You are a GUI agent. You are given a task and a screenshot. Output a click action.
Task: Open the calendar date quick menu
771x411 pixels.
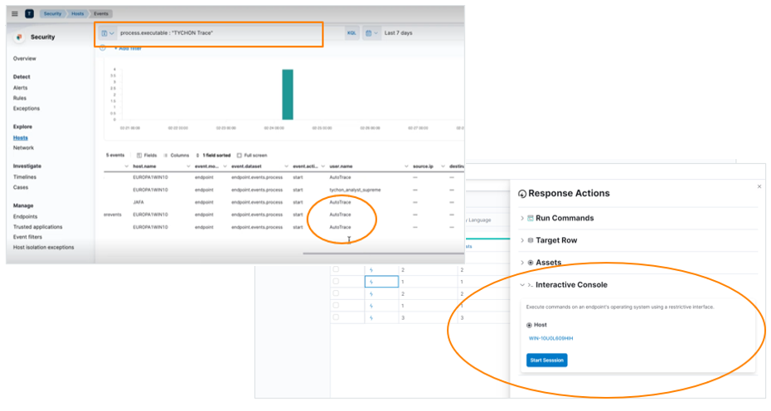(371, 33)
